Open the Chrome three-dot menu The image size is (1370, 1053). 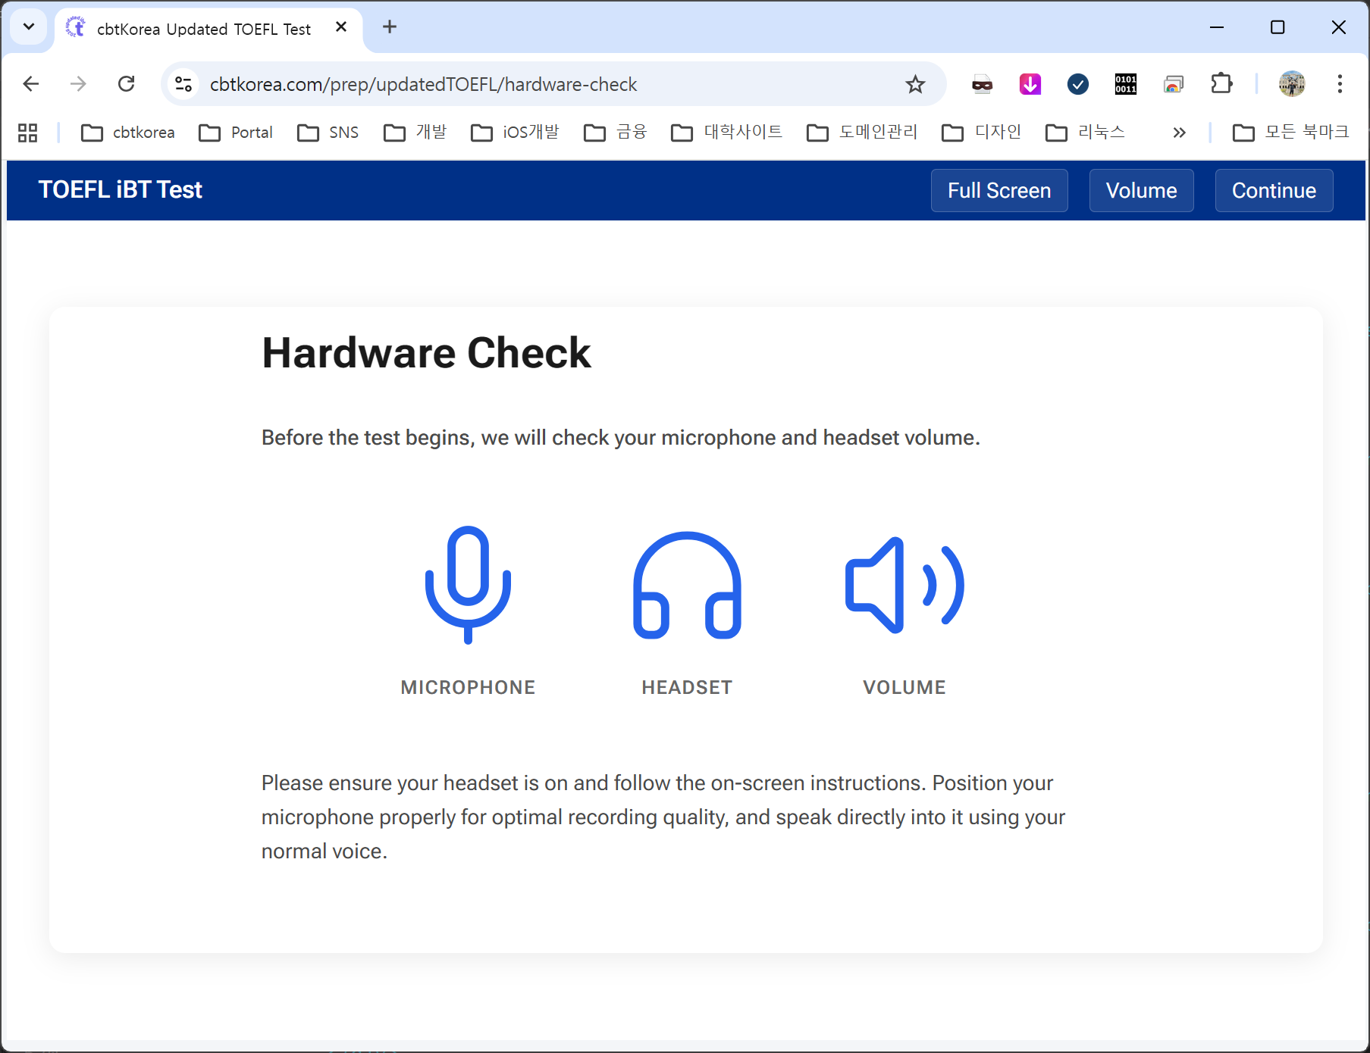[1340, 84]
